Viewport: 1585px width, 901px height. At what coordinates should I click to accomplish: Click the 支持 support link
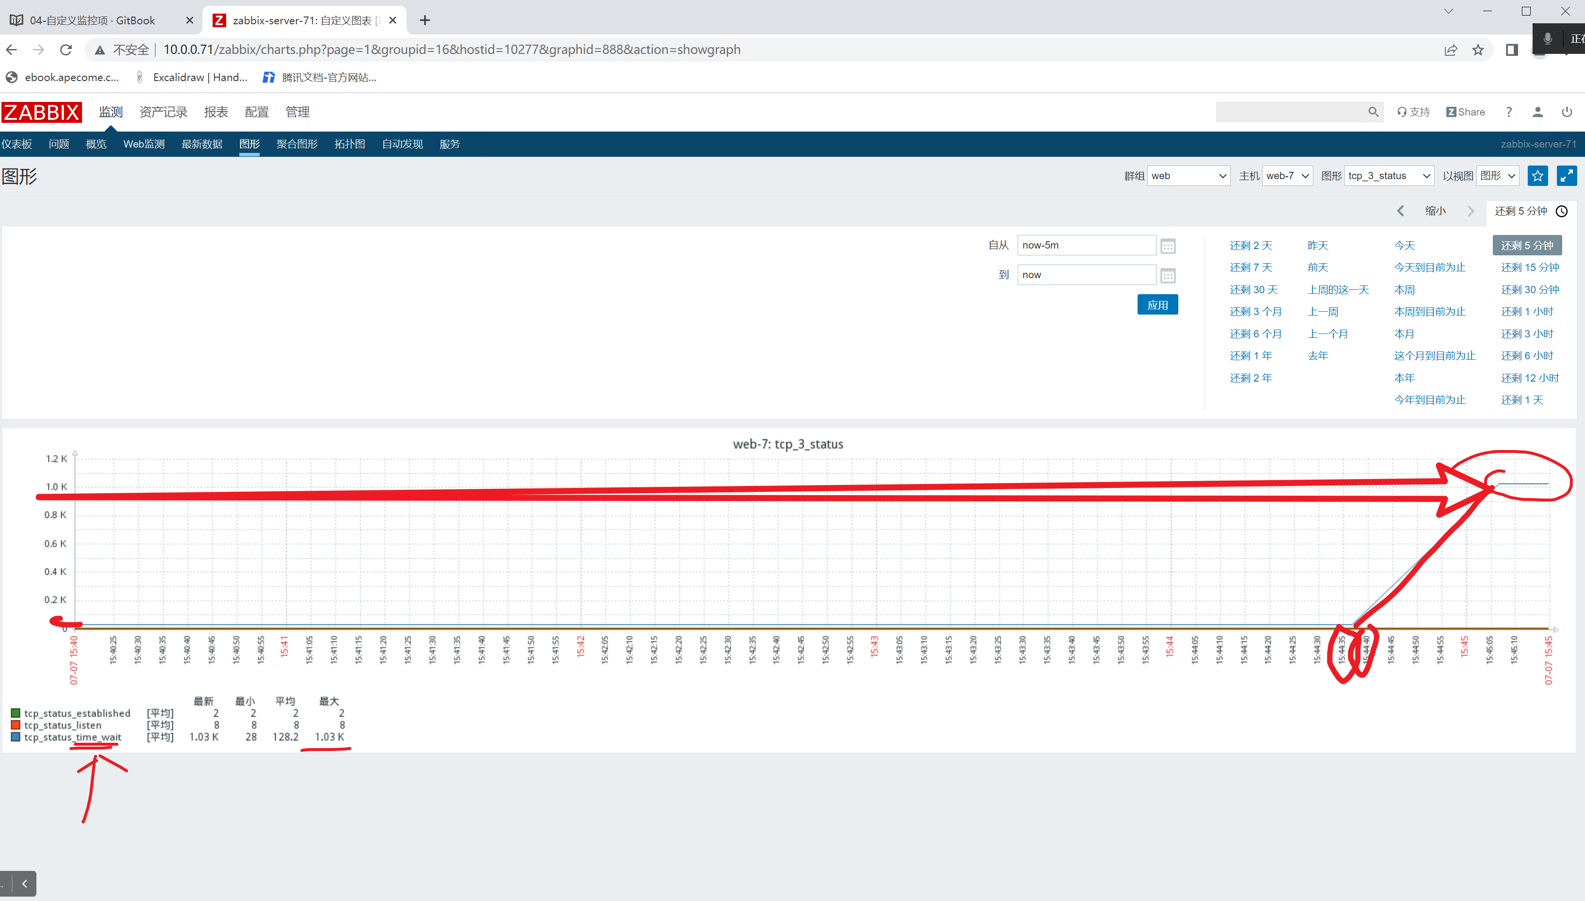click(x=1414, y=112)
